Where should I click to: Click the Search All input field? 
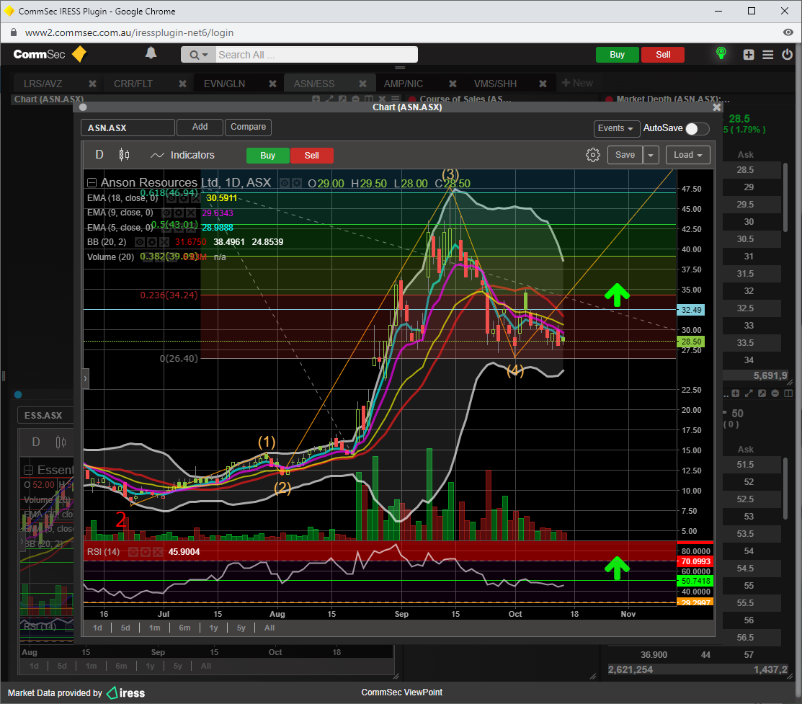click(x=316, y=55)
